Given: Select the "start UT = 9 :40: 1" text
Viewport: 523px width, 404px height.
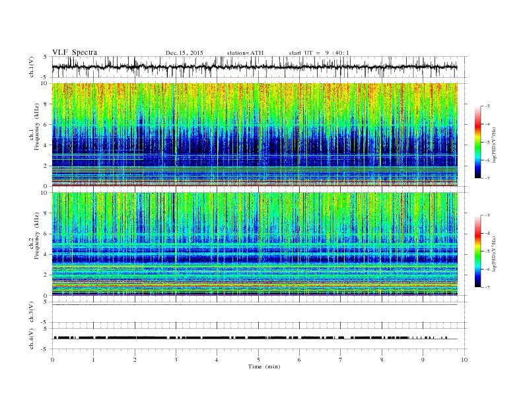Looking at the screenshot, I should tap(319, 53).
